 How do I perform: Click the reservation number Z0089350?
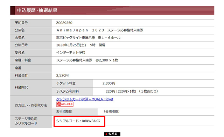pyautogui.click(x=64, y=23)
